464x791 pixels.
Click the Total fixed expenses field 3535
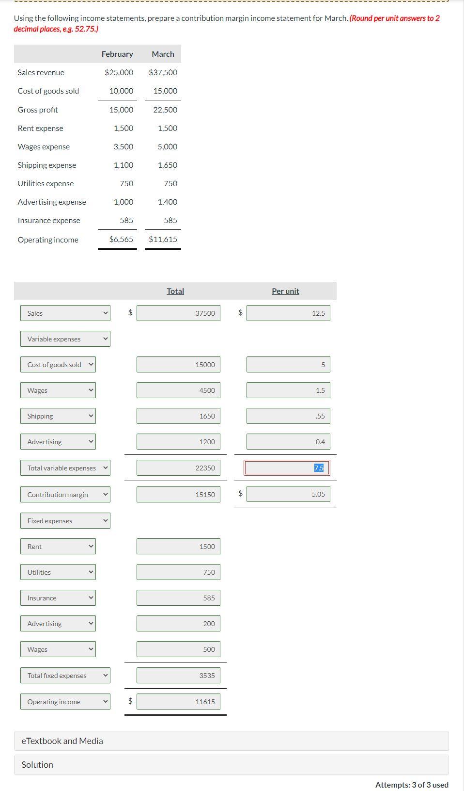[x=178, y=675]
